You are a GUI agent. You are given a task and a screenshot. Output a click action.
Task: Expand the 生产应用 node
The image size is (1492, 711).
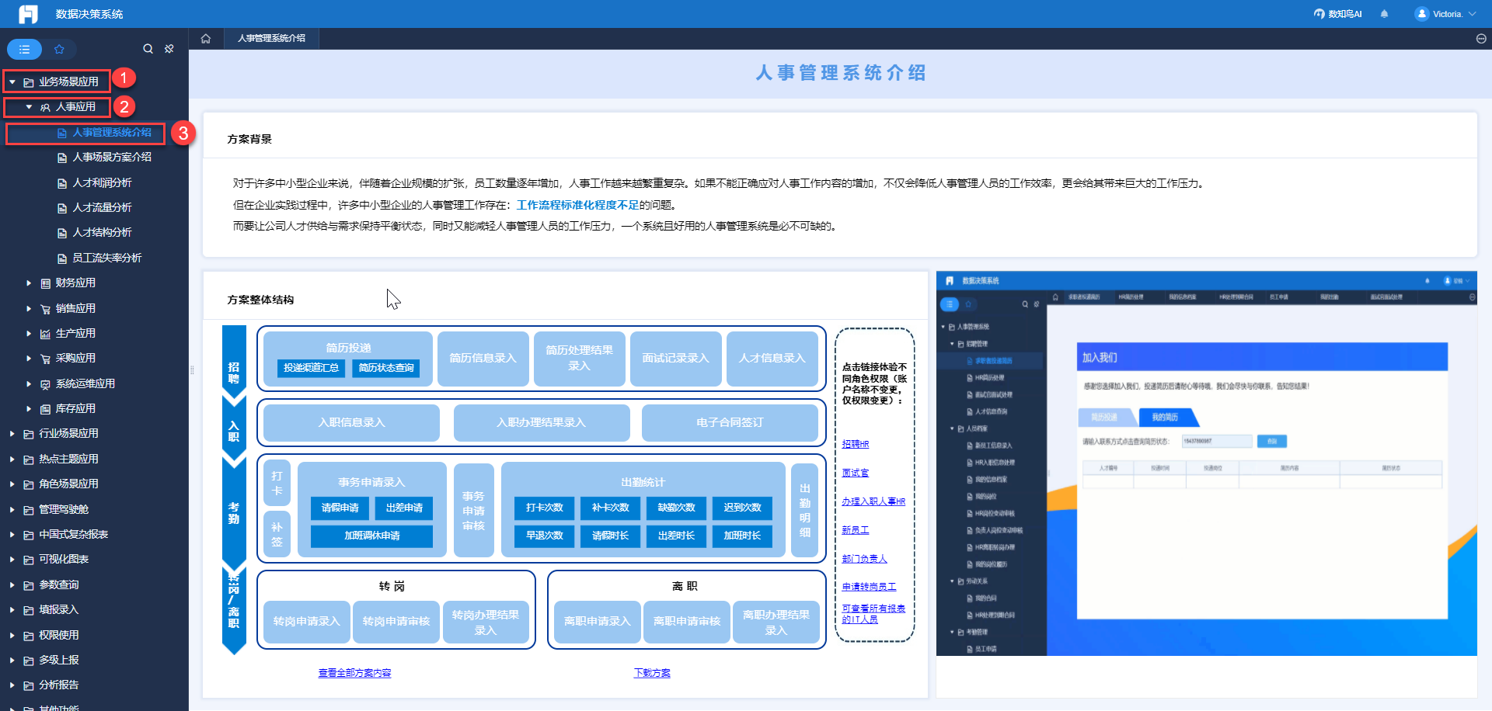(x=29, y=334)
